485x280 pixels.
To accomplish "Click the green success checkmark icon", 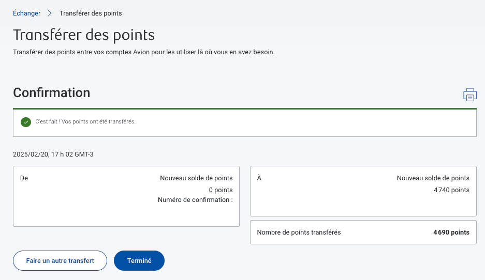I will [26, 122].
